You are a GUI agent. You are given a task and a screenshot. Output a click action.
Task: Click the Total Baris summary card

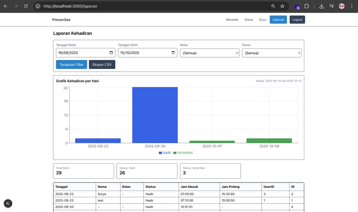84,171
